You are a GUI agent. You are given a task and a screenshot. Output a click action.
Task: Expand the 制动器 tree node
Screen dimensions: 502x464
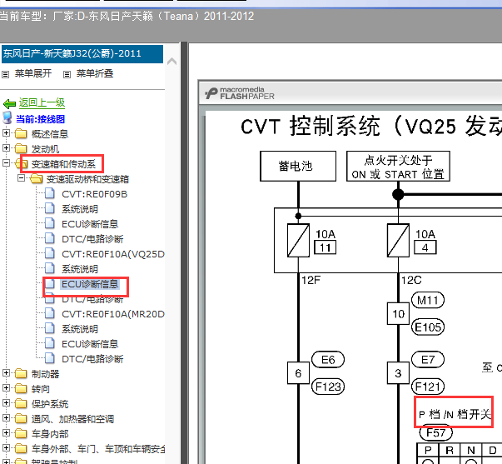pos(6,372)
